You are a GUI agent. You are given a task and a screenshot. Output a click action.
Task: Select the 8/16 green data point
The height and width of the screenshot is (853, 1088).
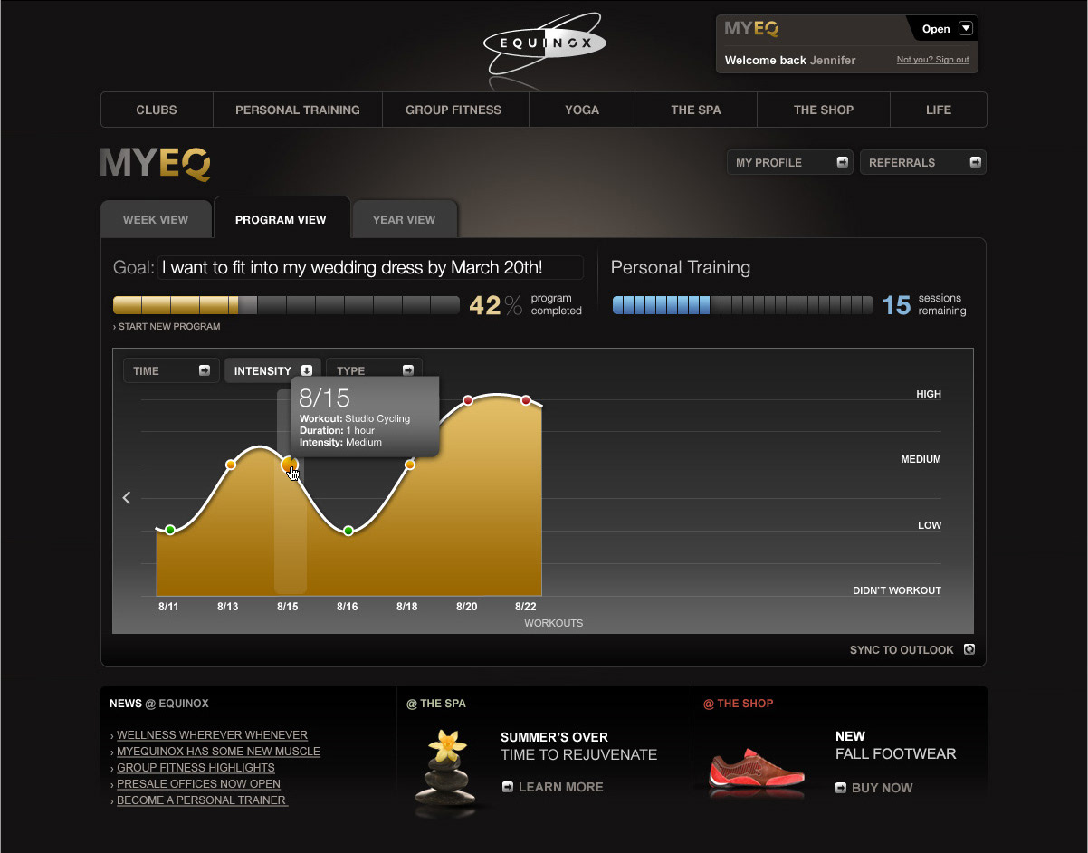click(348, 531)
